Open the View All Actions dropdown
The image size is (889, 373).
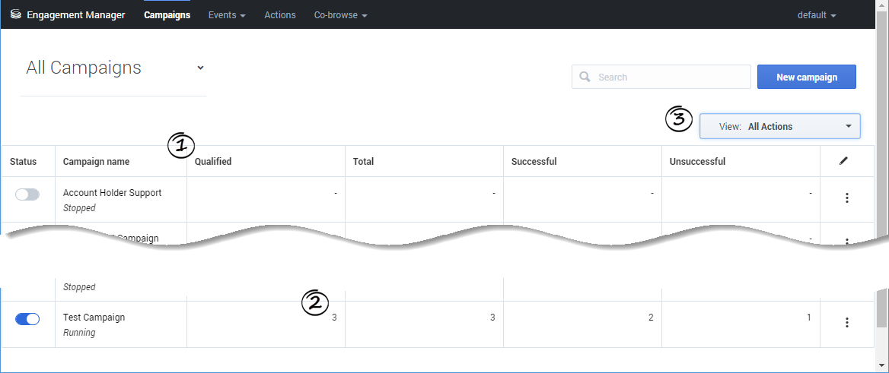(779, 127)
